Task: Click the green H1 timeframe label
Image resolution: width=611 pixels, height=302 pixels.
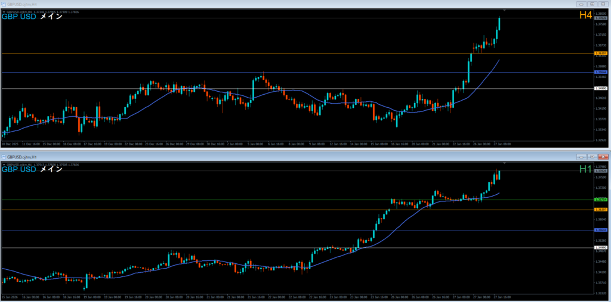Action: click(585, 169)
